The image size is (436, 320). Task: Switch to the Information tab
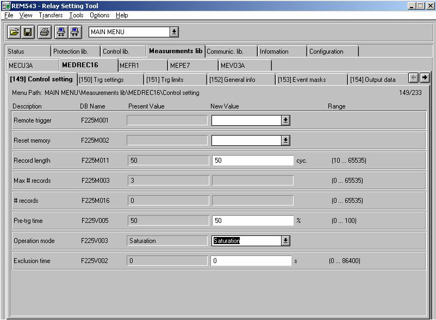[282, 52]
